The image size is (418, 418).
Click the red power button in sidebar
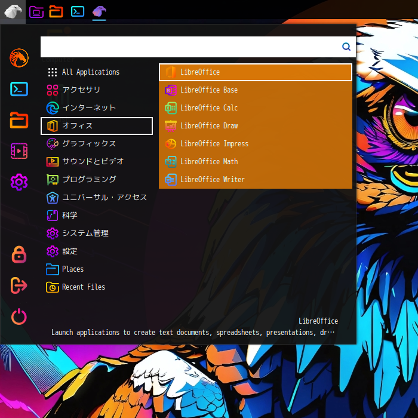click(x=19, y=316)
